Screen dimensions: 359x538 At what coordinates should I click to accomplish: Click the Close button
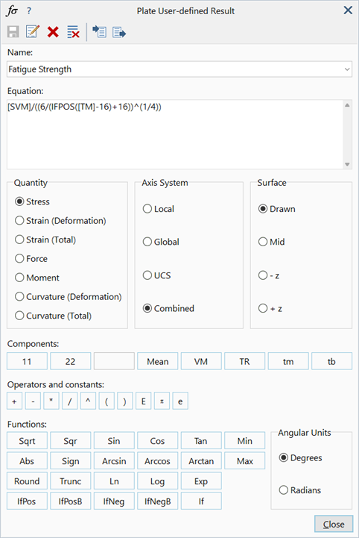pos(334,525)
